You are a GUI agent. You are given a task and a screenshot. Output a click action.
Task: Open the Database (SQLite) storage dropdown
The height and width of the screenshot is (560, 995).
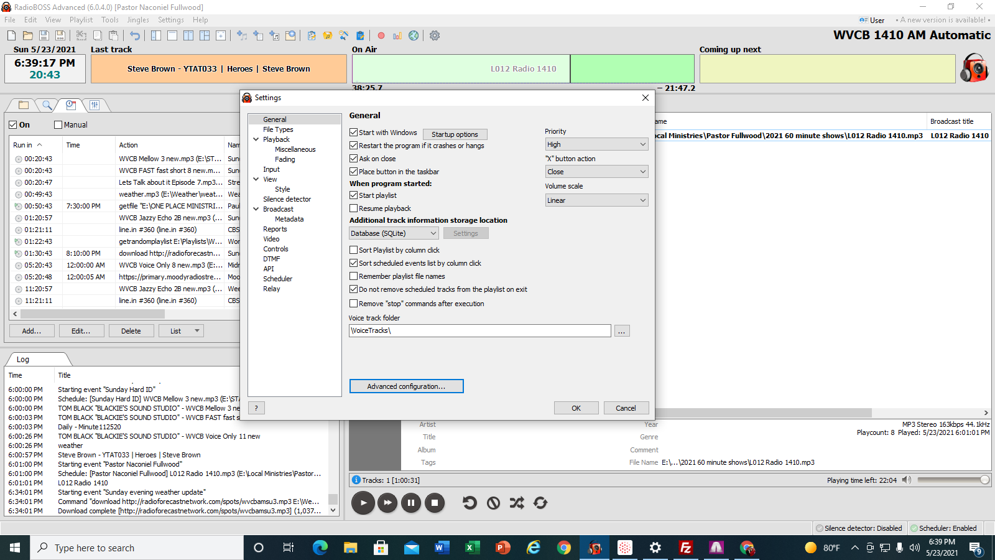pyautogui.click(x=394, y=233)
